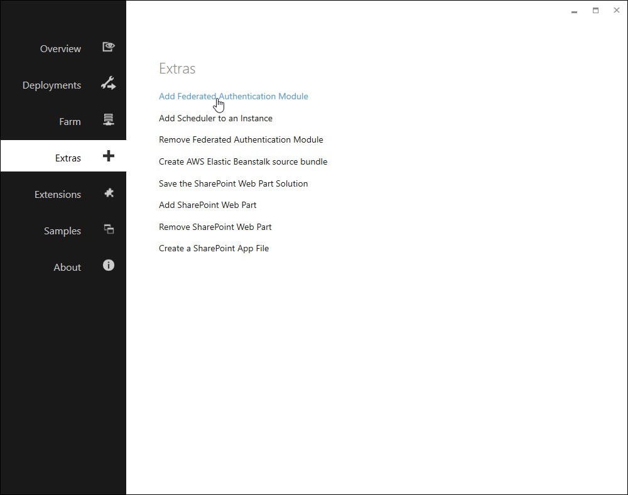Switch to the Overview section

[60, 48]
